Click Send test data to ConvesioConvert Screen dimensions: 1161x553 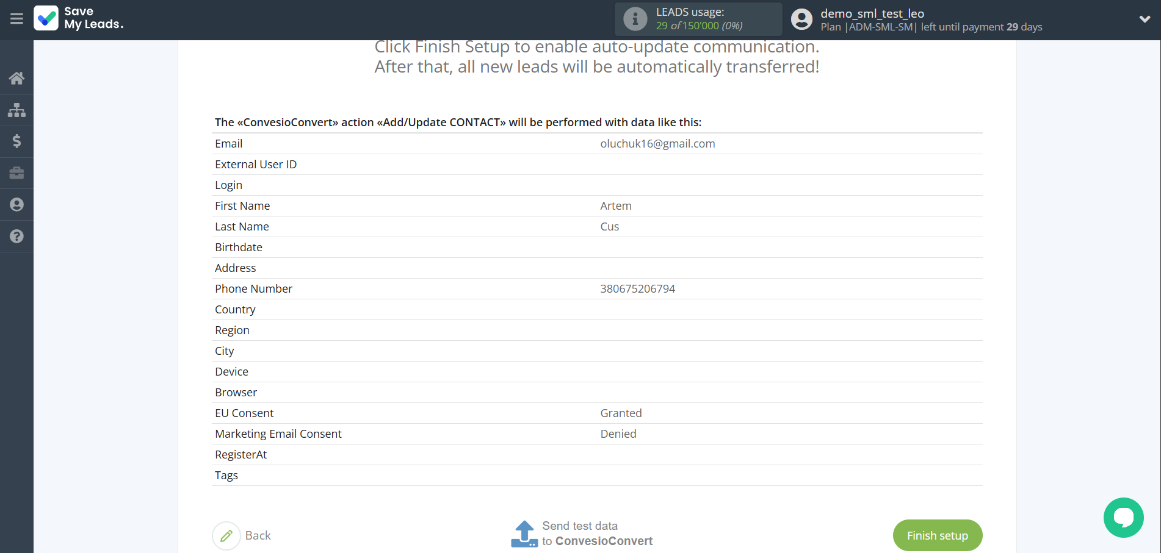pos(597,533)
